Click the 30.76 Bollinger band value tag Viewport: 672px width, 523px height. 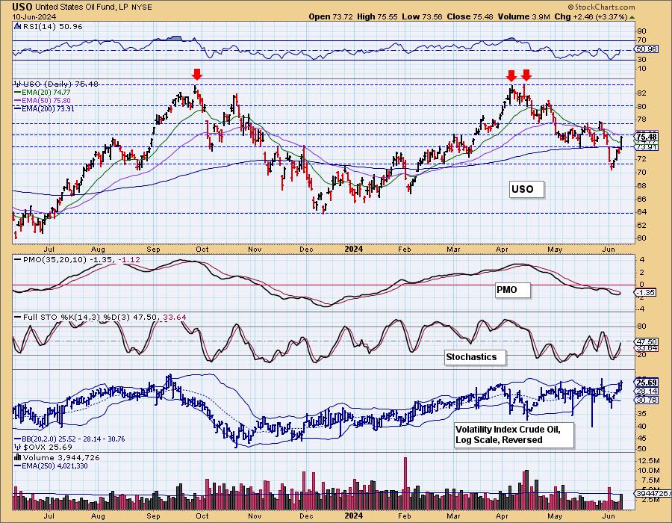tap(647, 400)
